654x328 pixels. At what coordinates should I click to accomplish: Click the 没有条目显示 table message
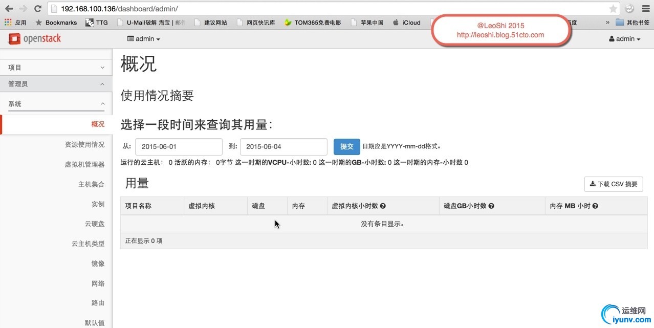[x=383, y=224]
